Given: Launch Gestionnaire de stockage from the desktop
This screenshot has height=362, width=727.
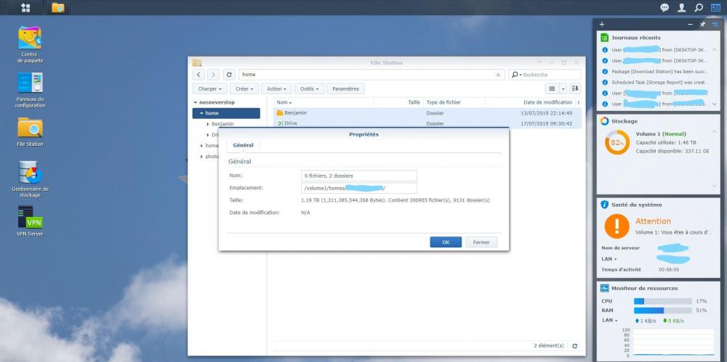Looking at the screenshot, I should click(30, 173).
